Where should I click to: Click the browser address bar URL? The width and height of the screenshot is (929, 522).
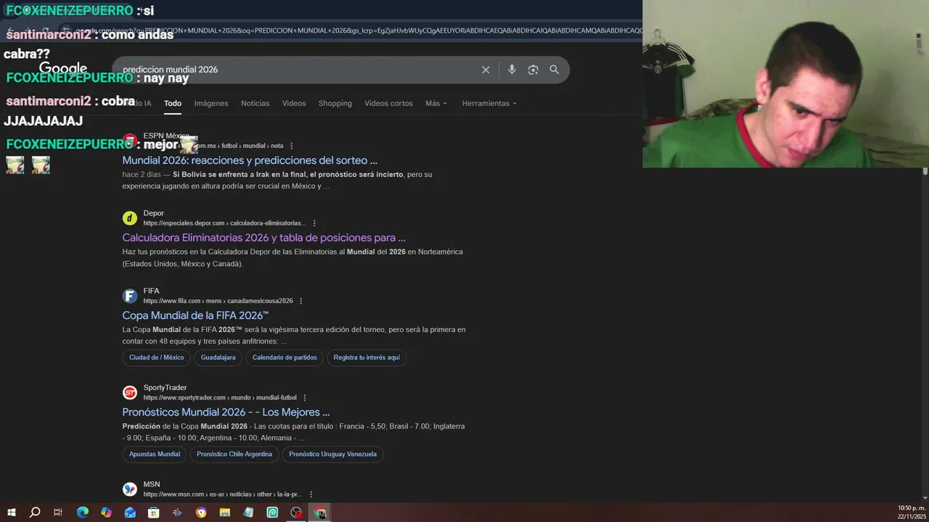click(x=359, y=30)
